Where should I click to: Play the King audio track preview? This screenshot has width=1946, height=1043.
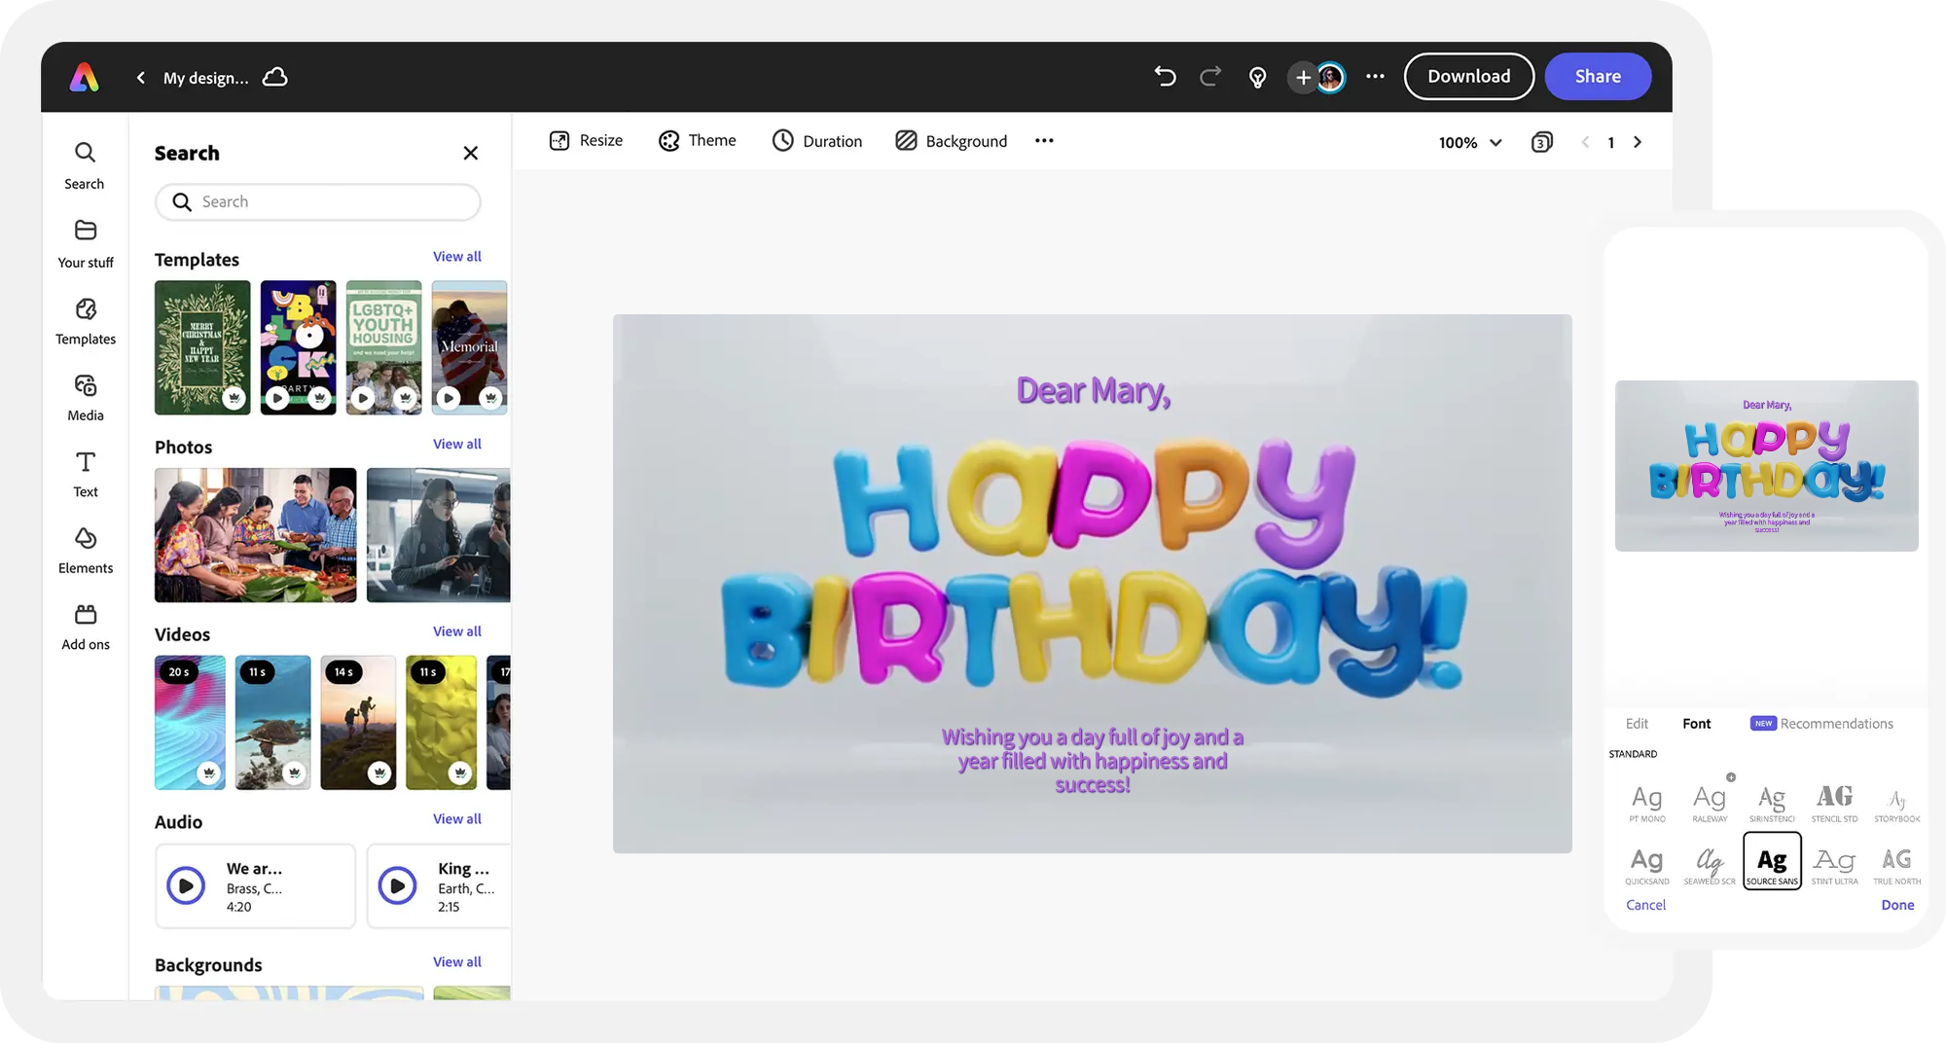pos(398,885)
